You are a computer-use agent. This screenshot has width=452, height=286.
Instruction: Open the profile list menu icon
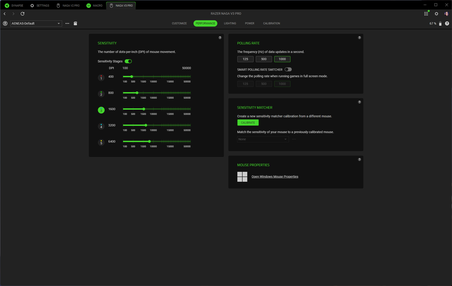pyautogui.click(x=5, y=23)
